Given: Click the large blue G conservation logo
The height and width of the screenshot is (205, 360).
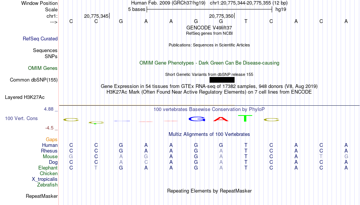Looking at the screenshot, I should click(197, 119).
